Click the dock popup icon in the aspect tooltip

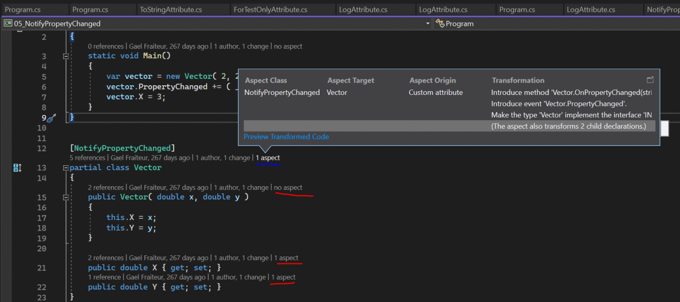[x=650, y=80]
